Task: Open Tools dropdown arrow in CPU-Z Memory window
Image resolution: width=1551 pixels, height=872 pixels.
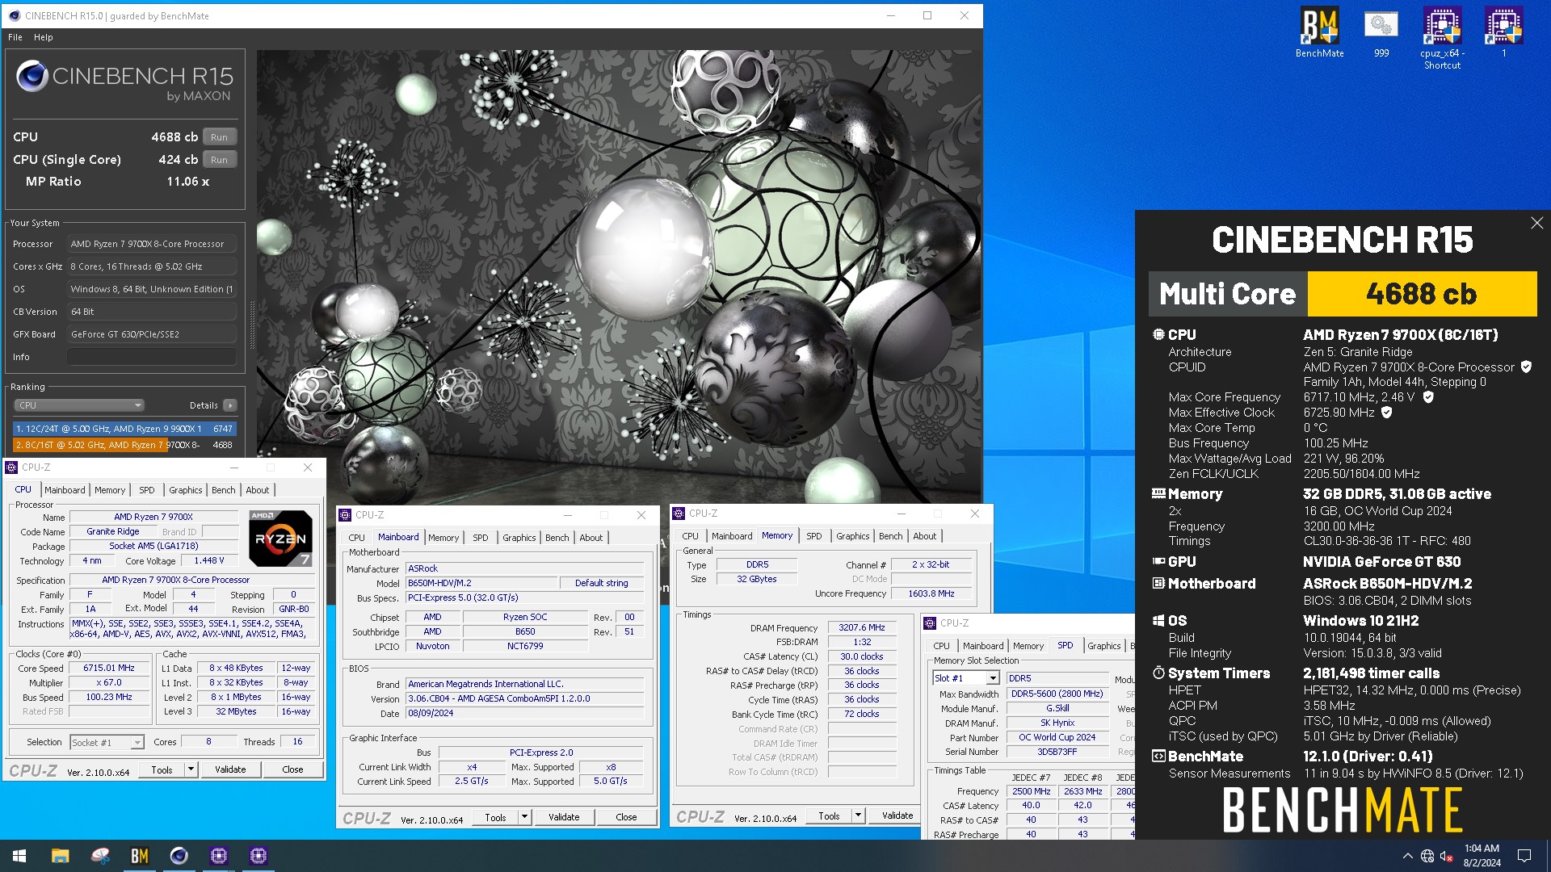Action: (859, 815)
